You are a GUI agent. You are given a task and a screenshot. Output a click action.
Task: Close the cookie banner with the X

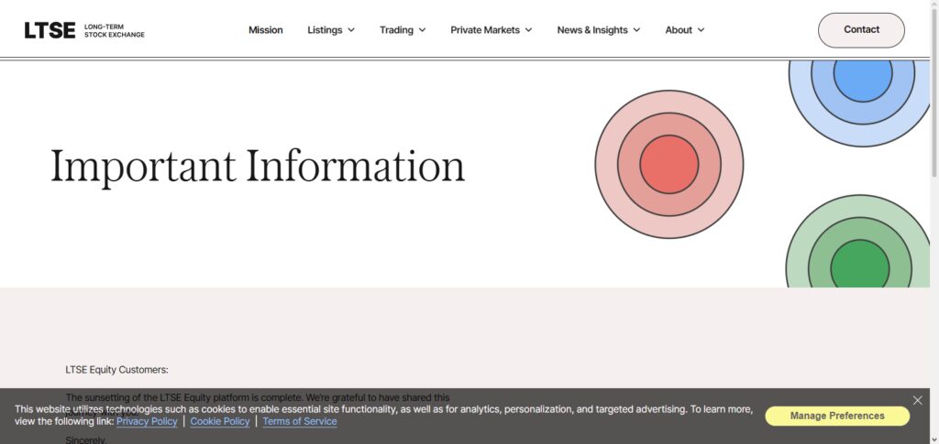pyautogui.click(x=917, y=400)
